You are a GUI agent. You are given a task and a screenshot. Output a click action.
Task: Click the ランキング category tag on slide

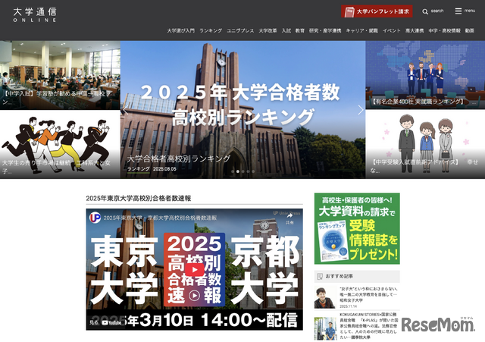[138, 168]
